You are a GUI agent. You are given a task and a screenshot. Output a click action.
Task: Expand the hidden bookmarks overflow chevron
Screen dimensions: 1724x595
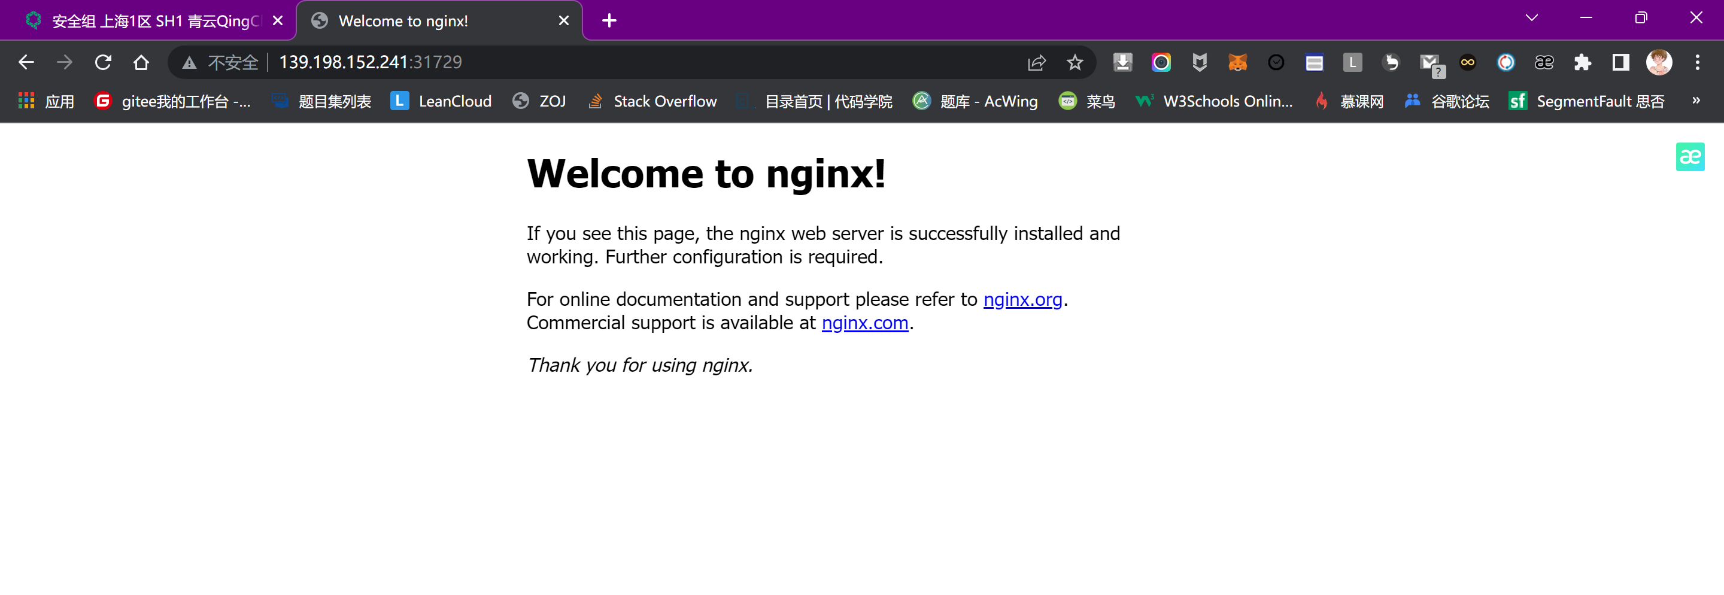[1696, 101]
